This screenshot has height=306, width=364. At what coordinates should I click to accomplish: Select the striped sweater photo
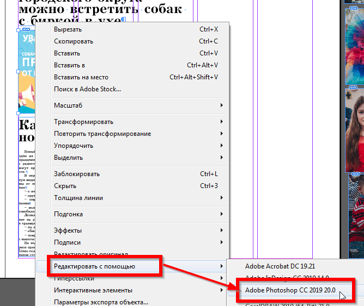(x=356, y=216)
